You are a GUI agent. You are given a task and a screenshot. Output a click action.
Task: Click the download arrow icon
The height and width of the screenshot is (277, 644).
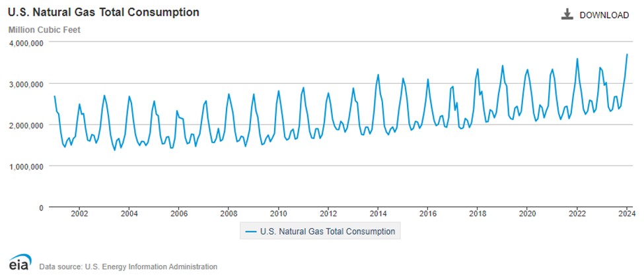tap(567, 15)
